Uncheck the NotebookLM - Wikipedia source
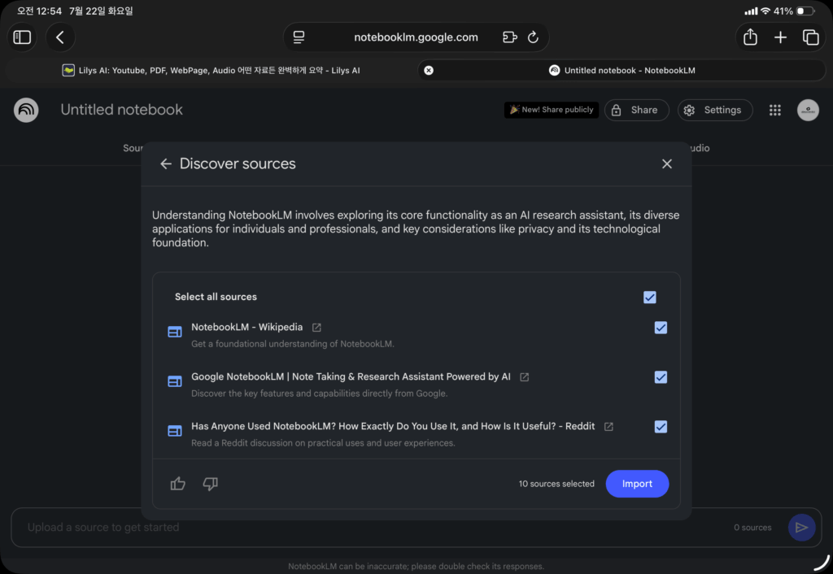833x574 pixels. point(661,328)
